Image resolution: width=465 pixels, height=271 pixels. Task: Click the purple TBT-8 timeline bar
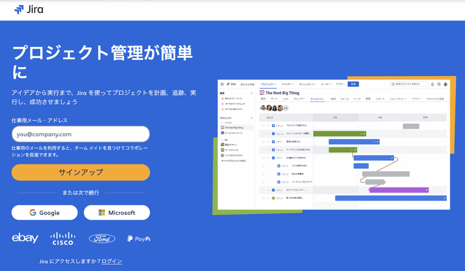tap(399, 190)
